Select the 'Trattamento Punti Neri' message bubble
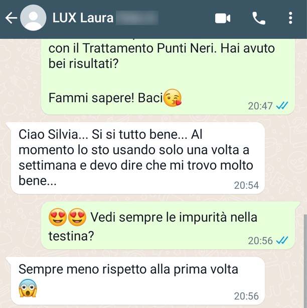 (x=168, y=76)
